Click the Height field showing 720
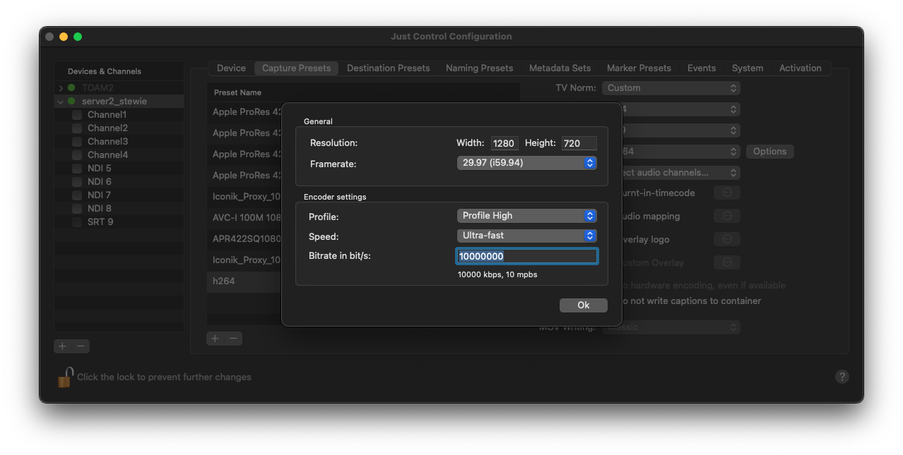This screenshot has width=903, height=455. click(x=579, y=143)
